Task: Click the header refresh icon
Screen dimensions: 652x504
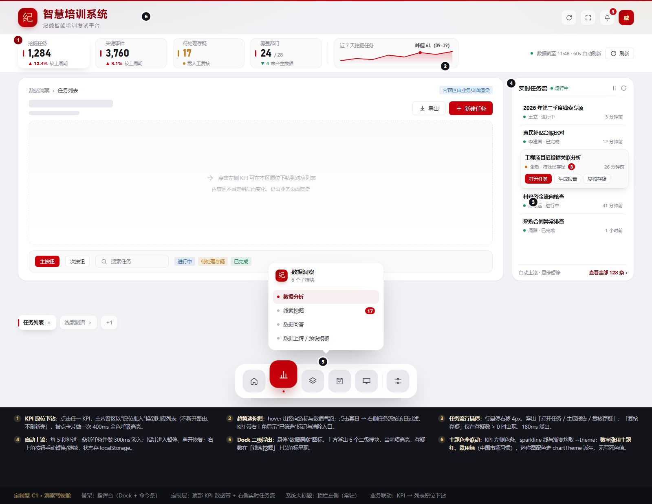Action: [569, 18]
